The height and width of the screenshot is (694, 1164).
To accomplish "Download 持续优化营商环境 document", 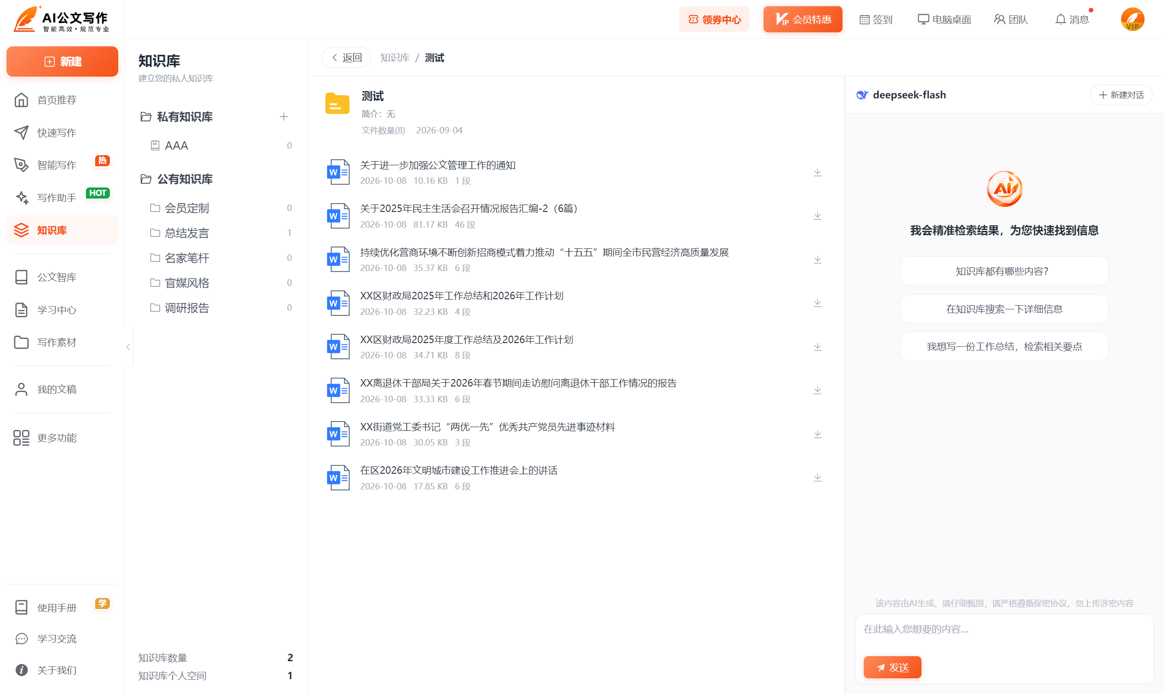I will click(817, 259).
